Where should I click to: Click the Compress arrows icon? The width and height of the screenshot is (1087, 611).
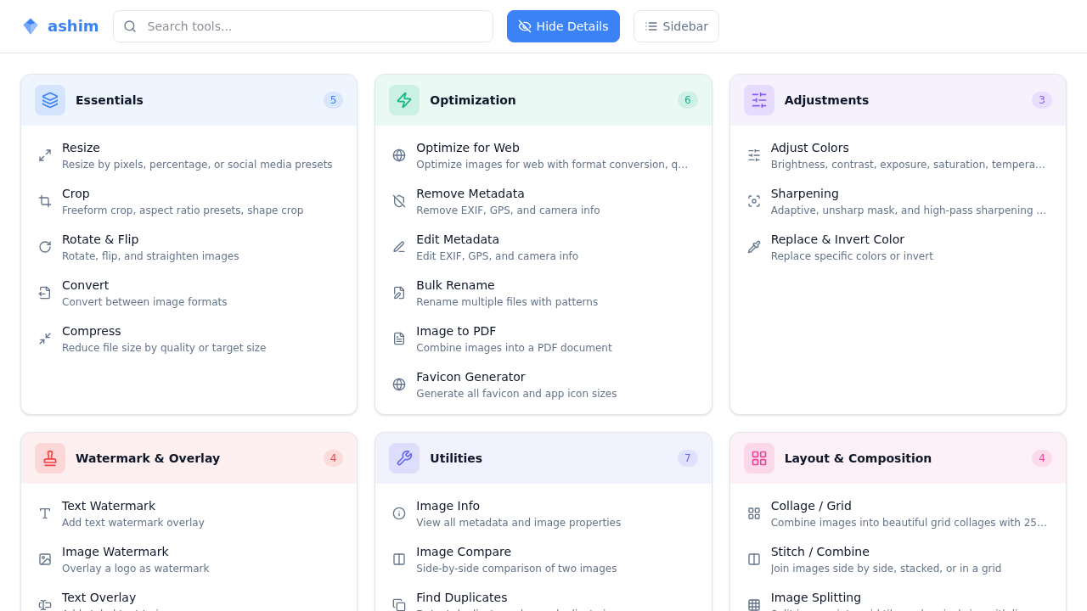[45, 339]
